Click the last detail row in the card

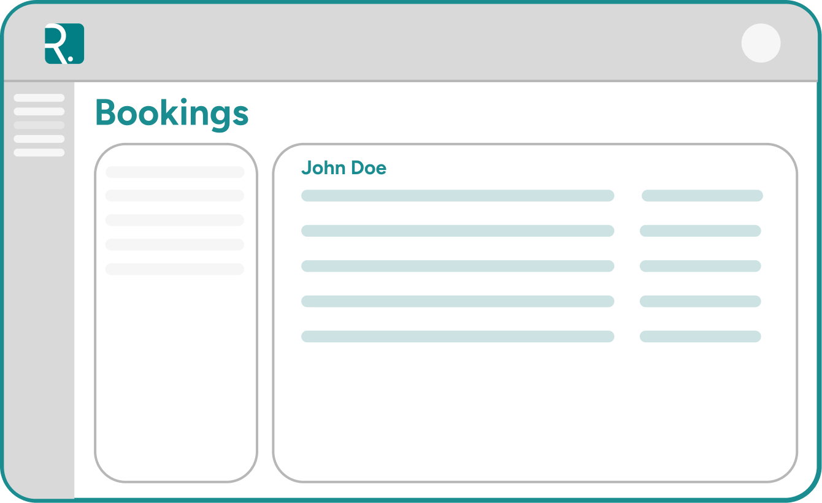(x=458, y=336)
